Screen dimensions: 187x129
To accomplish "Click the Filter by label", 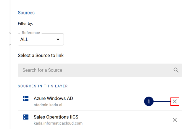I will (25, 23).
